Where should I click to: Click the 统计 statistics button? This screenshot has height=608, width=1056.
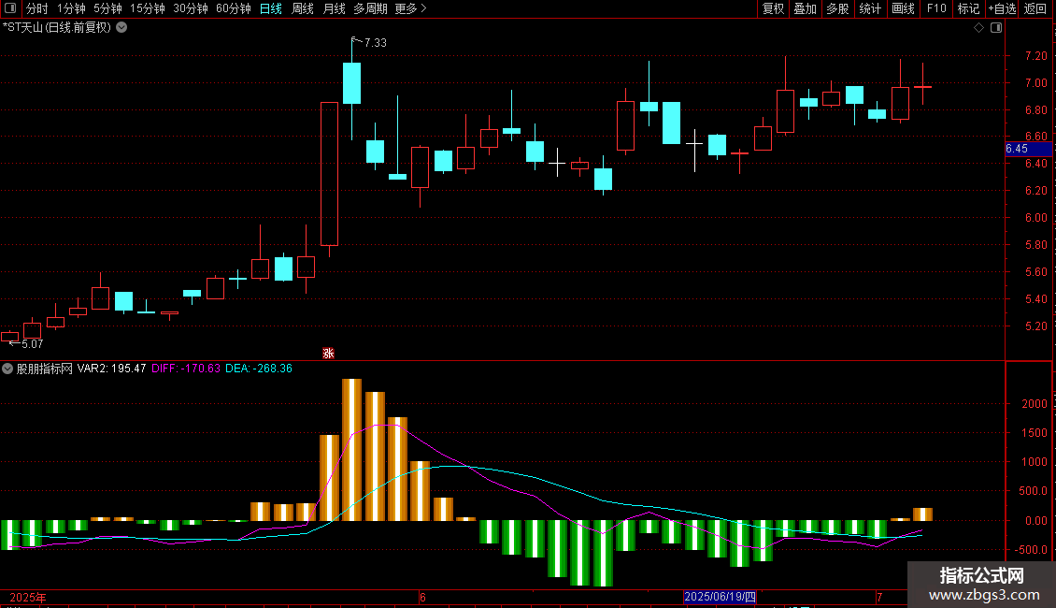(870, 8)
